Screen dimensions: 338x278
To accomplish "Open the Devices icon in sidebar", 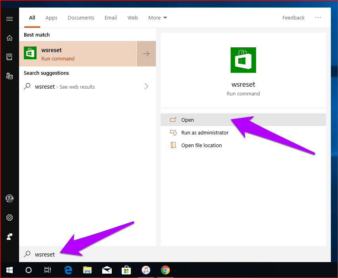I will (x=10, y=76).
